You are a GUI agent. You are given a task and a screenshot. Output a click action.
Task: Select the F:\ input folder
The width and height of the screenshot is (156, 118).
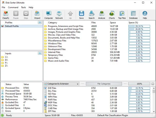point(6,63)
